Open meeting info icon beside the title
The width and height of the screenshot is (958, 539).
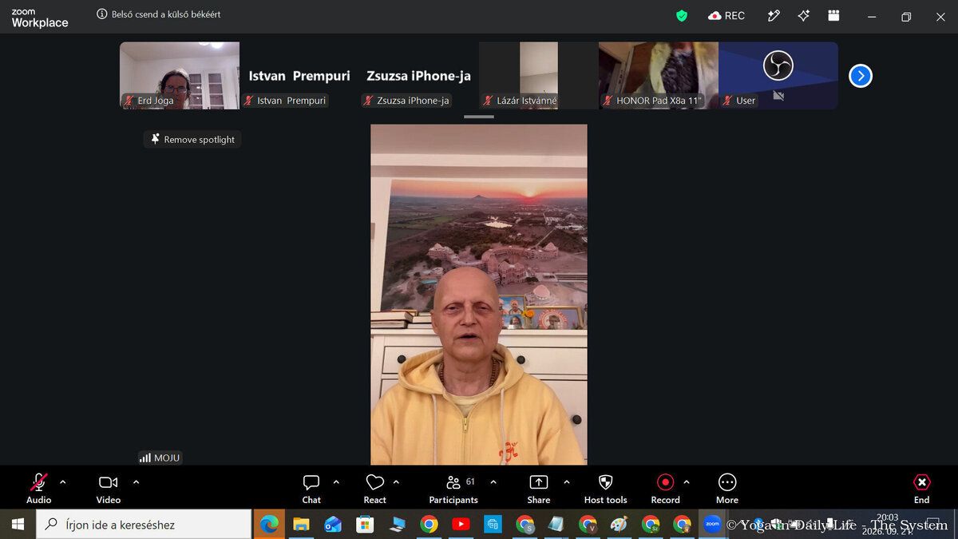pyautogui.click(x=101, y=14)
